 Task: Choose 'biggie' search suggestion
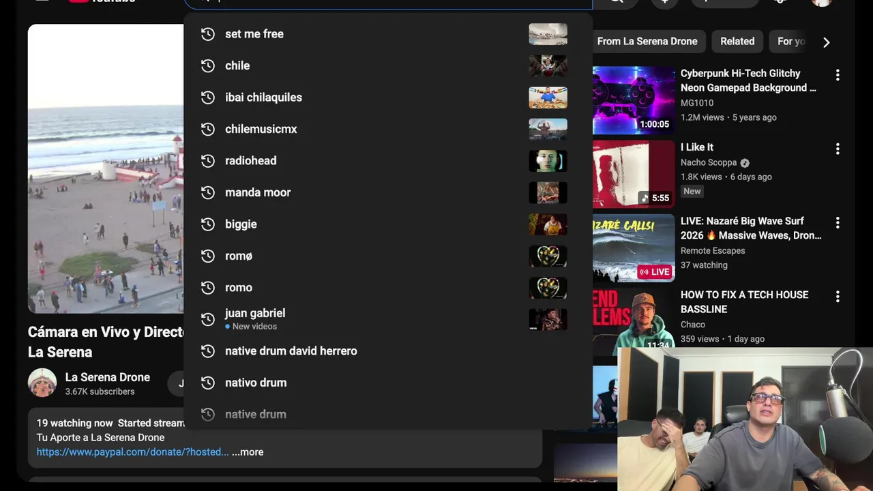click(x=388, y=224)
